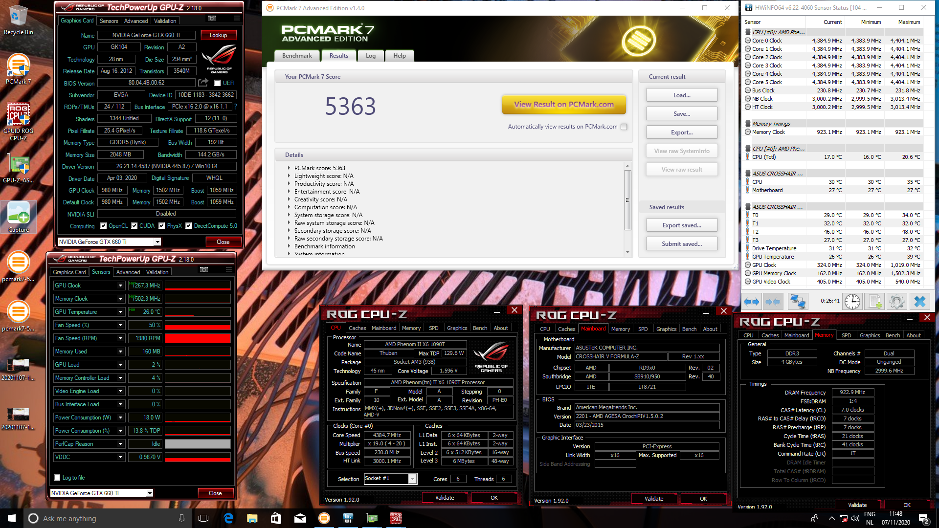Image resolution: width=939 pixels, height=528 pixels.
Task: Click HWiNFO remote network monitors icon
Action: point(798,302)
